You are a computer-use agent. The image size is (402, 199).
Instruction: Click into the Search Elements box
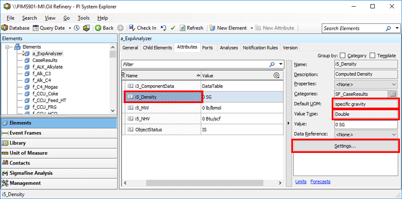(x=354, y=28)
